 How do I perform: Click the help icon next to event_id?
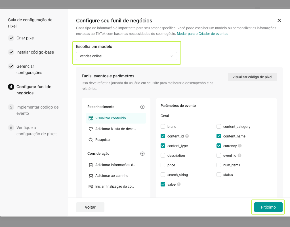pos(239,155)
